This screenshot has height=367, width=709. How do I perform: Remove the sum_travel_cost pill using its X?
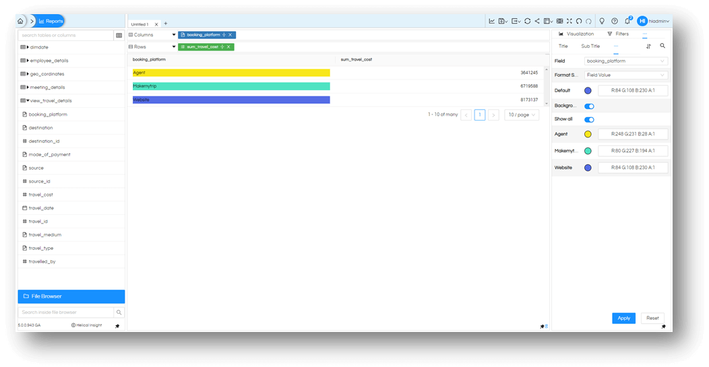[x=228, y=47]
